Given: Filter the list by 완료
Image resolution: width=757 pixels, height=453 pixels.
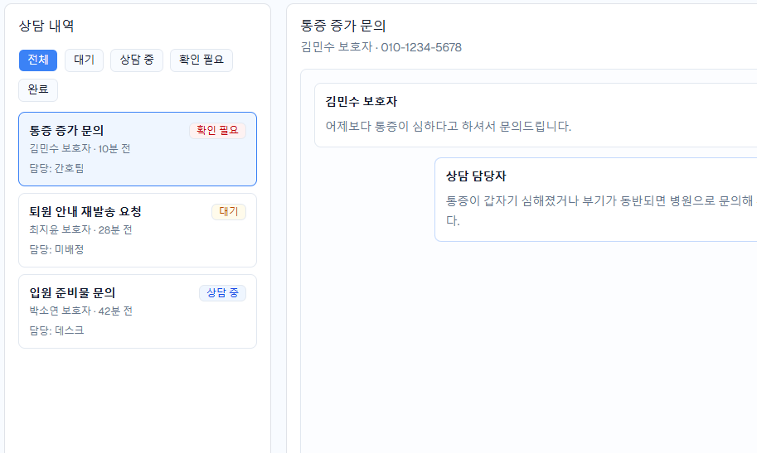Looking at the screenshot, I should tap(38, 90).
